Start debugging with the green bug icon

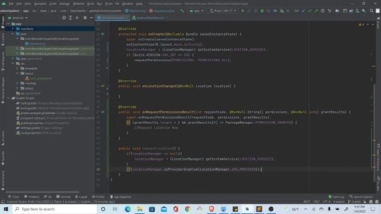coord(262,11)
